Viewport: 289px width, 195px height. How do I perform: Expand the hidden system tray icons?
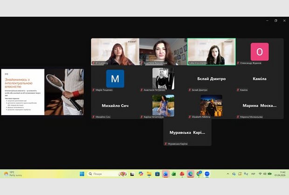(228, 174)
